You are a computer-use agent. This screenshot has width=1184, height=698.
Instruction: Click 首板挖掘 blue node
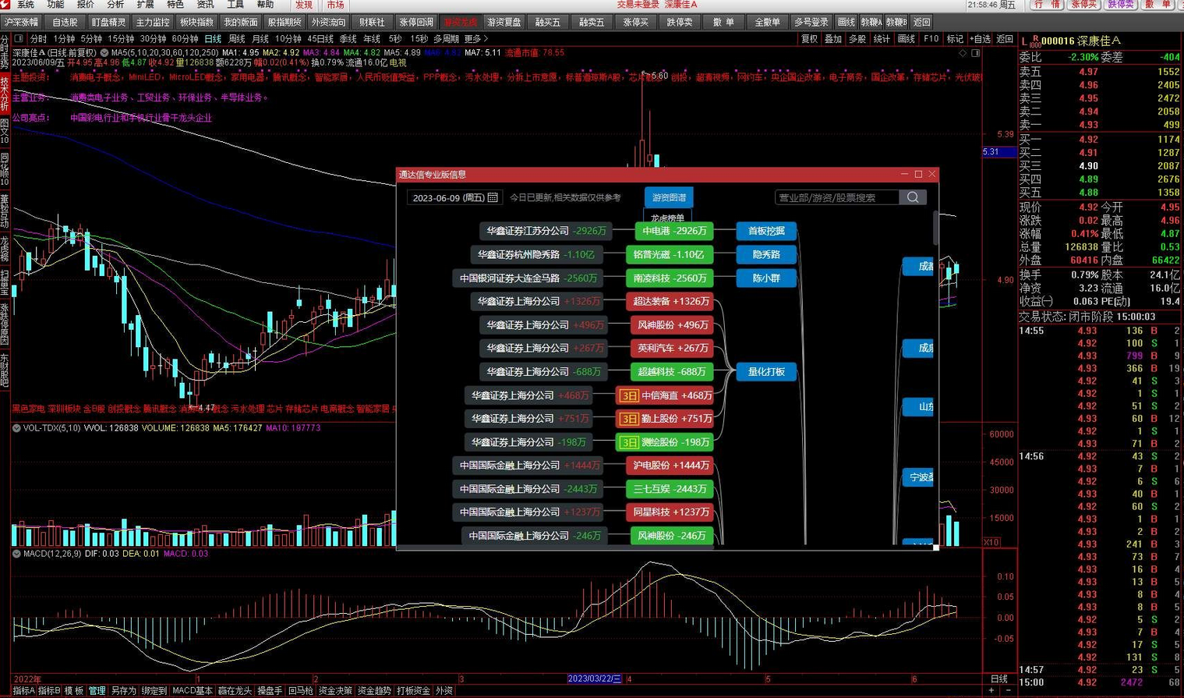[x=766, y=231]
